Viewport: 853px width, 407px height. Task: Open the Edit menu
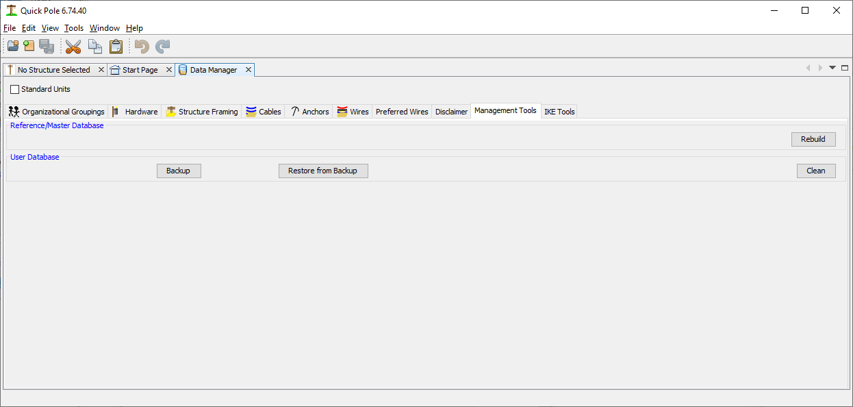29,28
